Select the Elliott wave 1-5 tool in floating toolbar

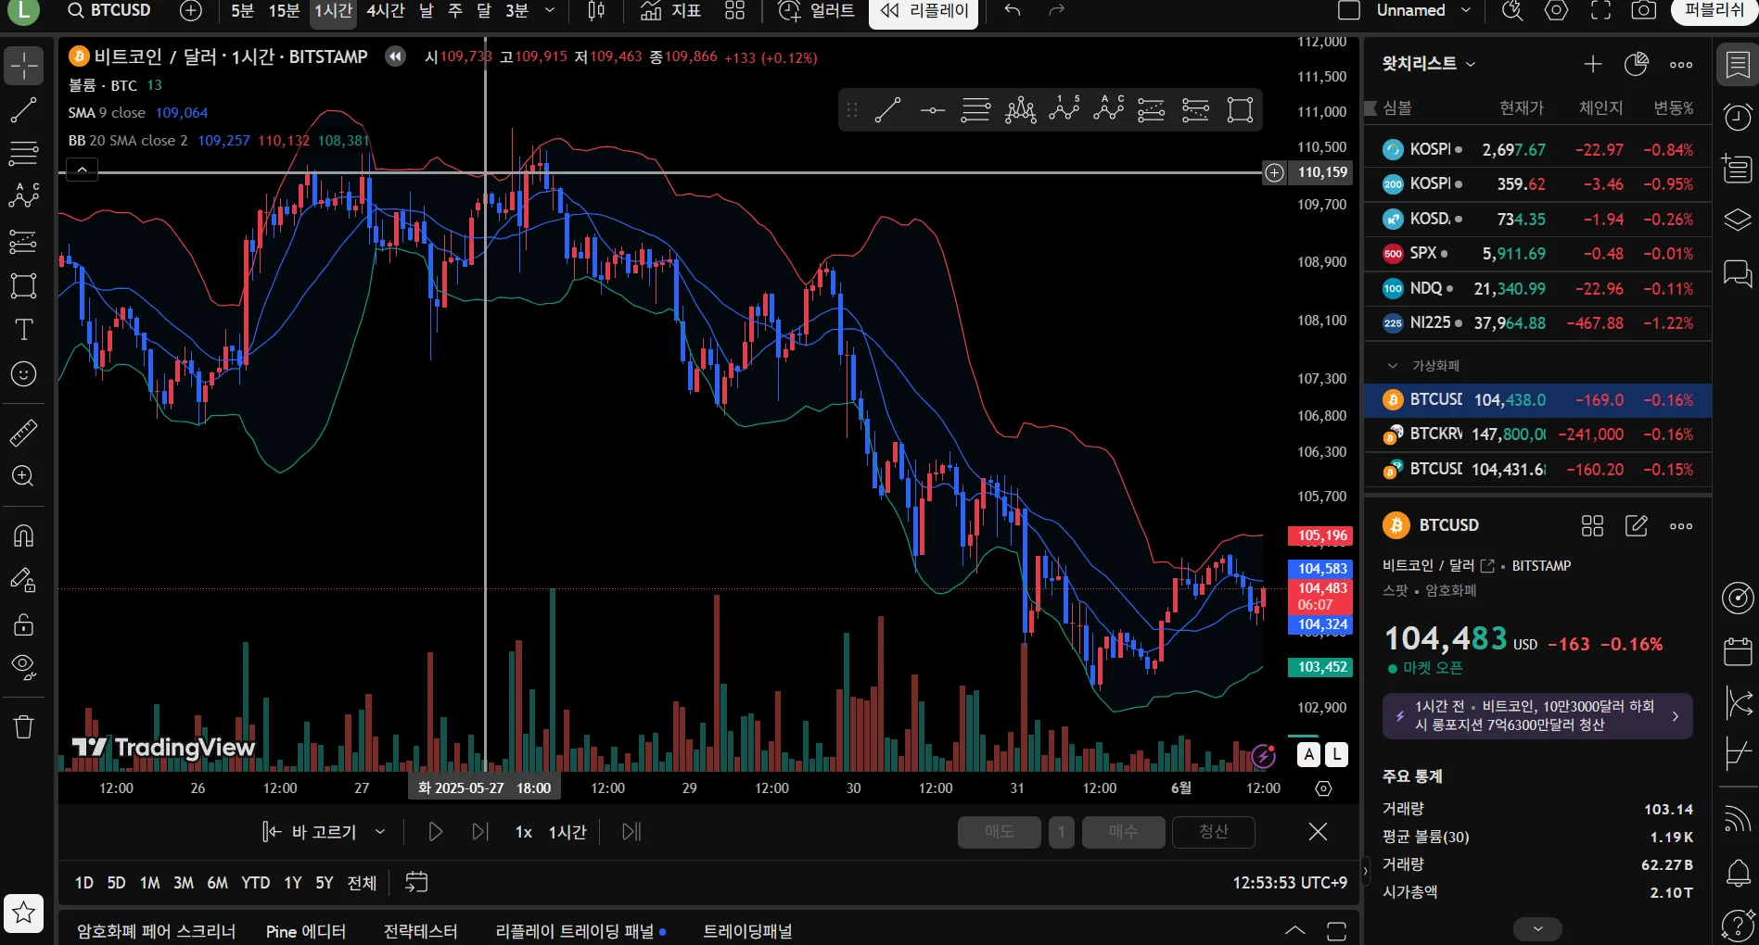(x=1064, y=110)
